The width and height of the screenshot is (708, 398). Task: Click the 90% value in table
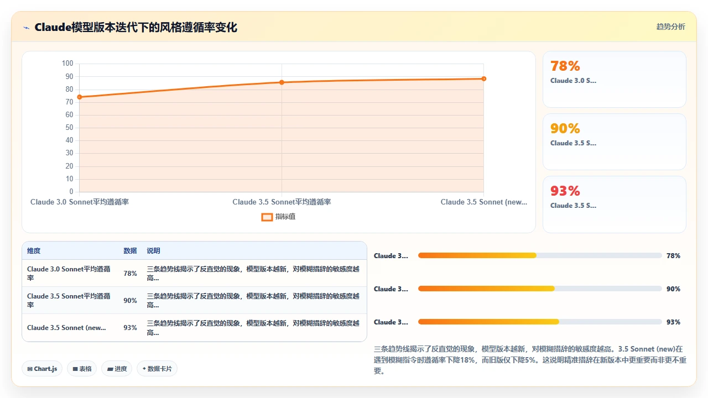click(130, 300)
